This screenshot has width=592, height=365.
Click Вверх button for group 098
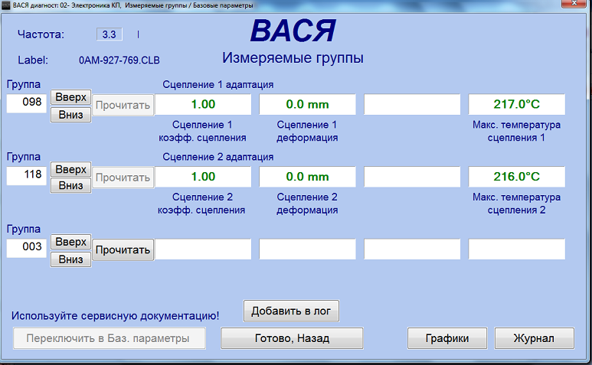coord(71,97)
